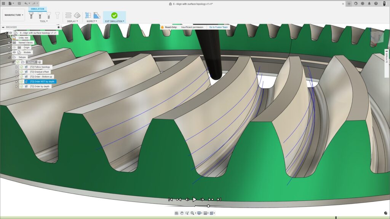Image resolution: width=390 pixels, height=219 pixels.
Task: Click the ViewCube in the canvas corner
Action: tap(377, 36)
